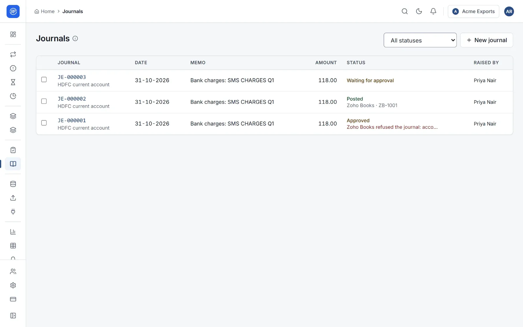The width and height of the screenshot is (523, 327).
Task: Create a New journal
Action: coord(487,40)
